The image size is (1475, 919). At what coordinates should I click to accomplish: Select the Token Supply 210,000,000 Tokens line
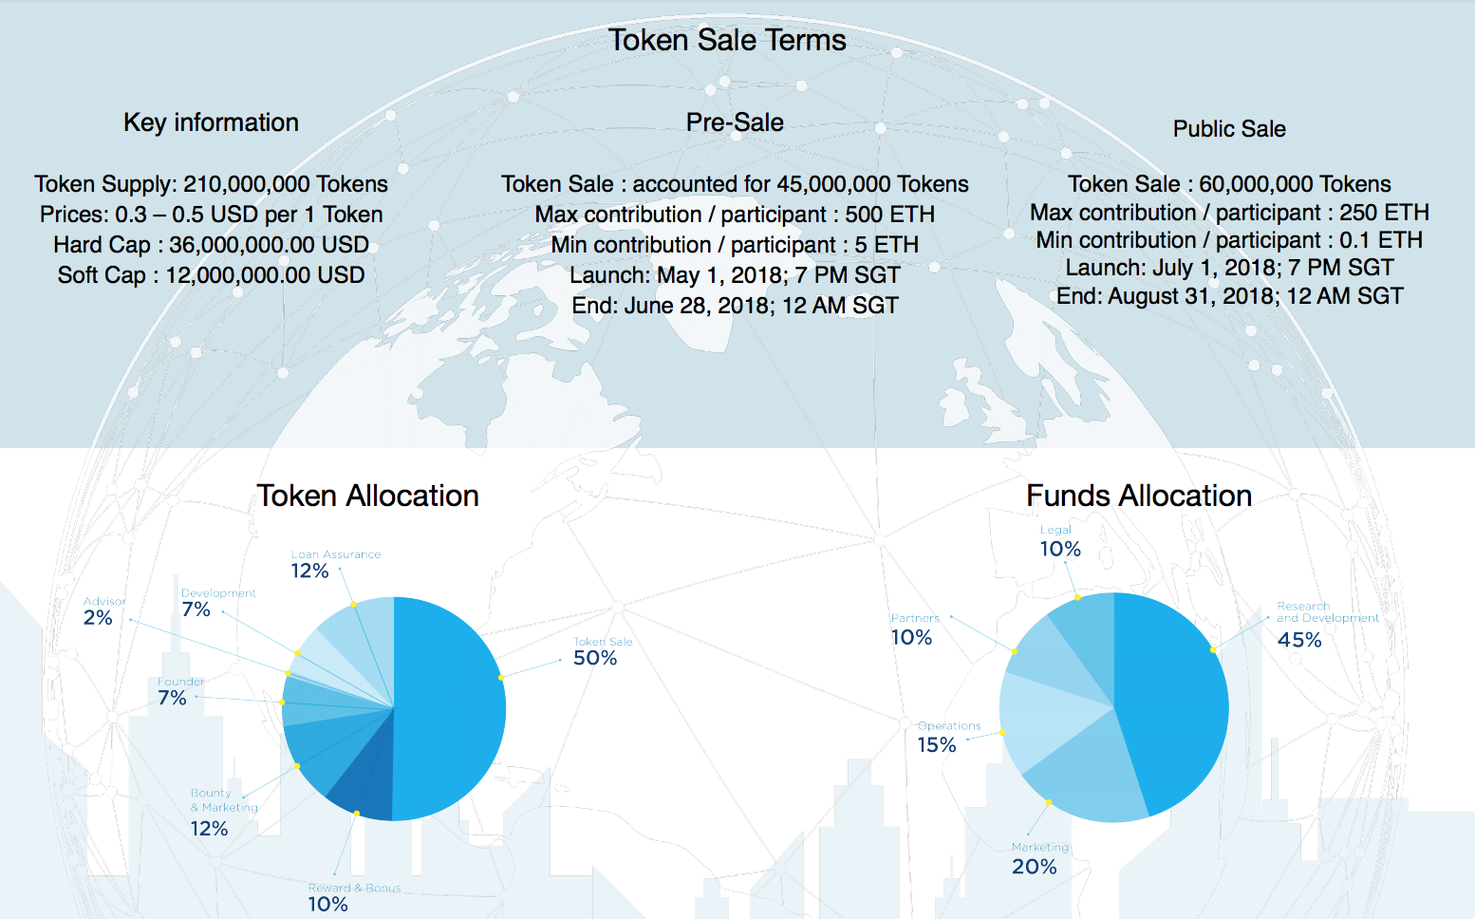coord(211,184)
